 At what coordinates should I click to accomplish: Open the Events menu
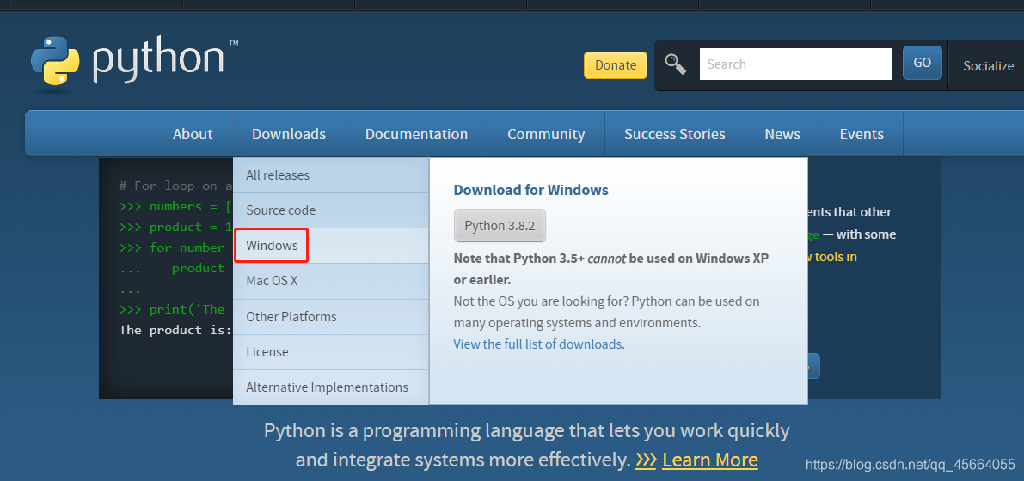click(x=862, y=134)
